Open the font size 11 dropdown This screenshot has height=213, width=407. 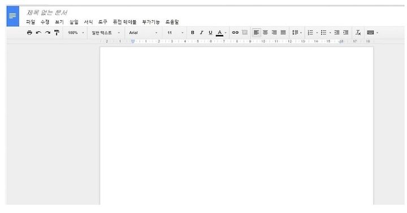click(175, 33)
